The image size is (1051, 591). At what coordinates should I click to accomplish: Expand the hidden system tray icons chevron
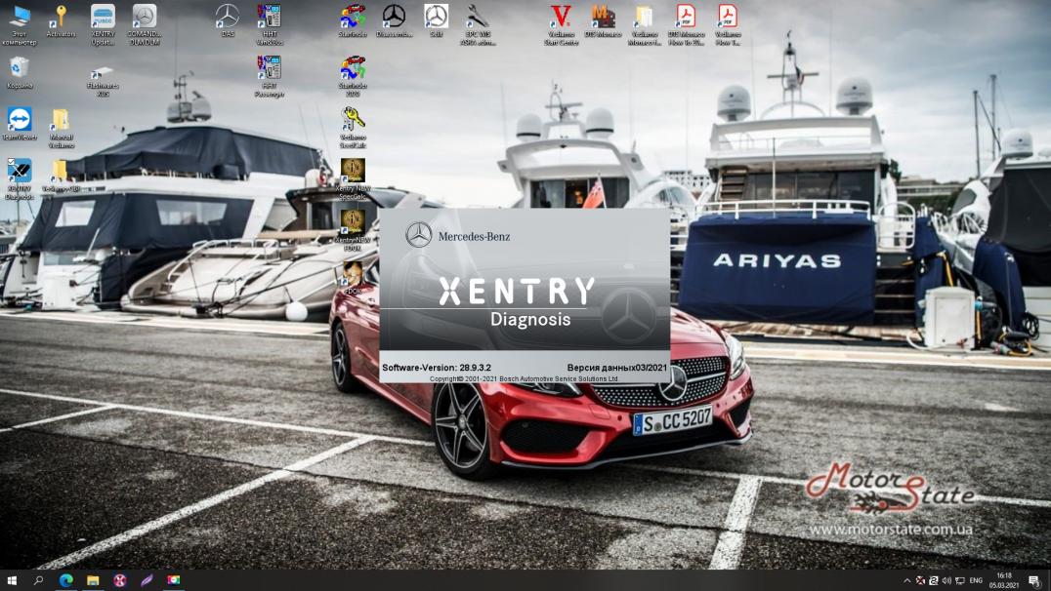907,580
